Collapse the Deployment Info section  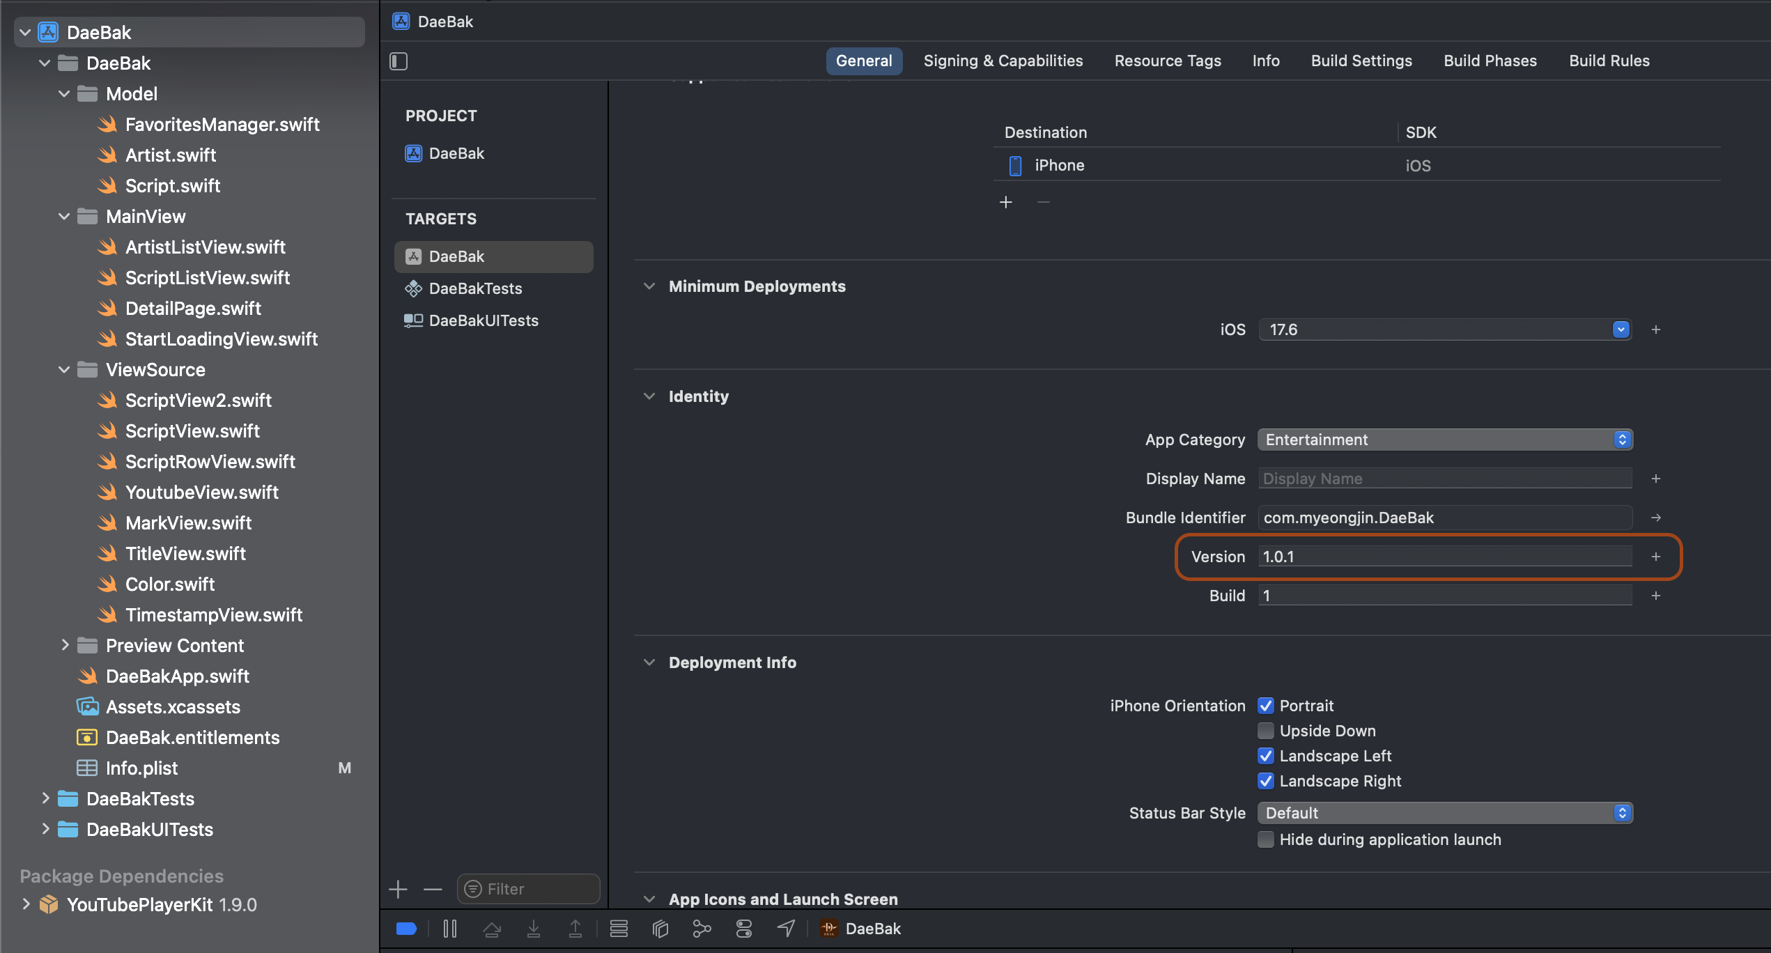point(649,663)
